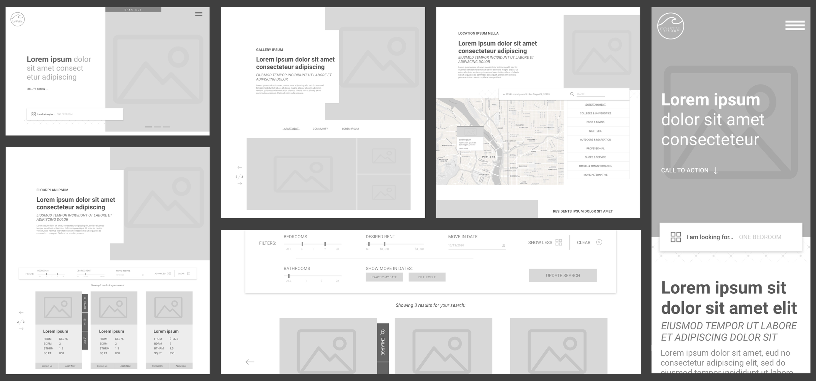Viewport: 816px width, 381px height.
Task: Click the left arrow beside the large result cards
Action: [250, 362]
